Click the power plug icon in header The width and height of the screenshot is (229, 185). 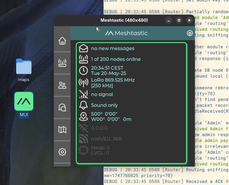[x=190, y=33]
